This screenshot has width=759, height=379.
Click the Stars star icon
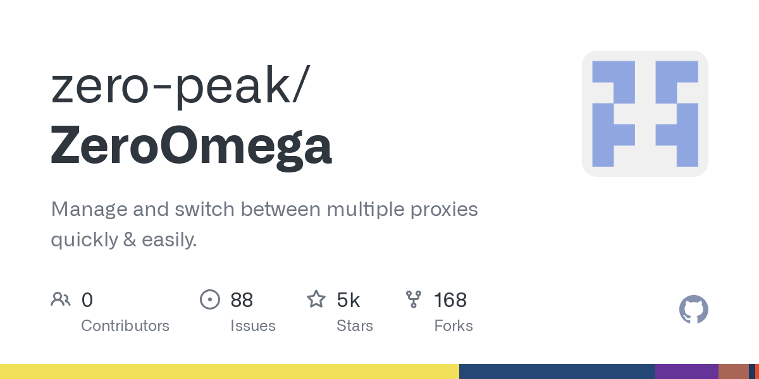(316, 299)
